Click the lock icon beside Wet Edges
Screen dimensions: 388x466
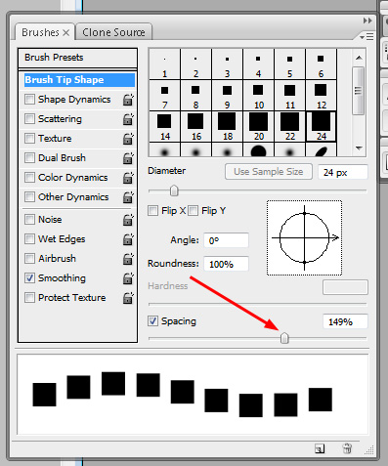coord(128,239)
